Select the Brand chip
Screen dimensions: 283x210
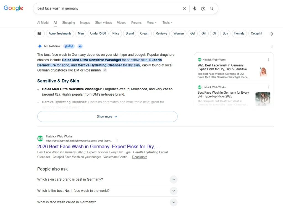130,34
